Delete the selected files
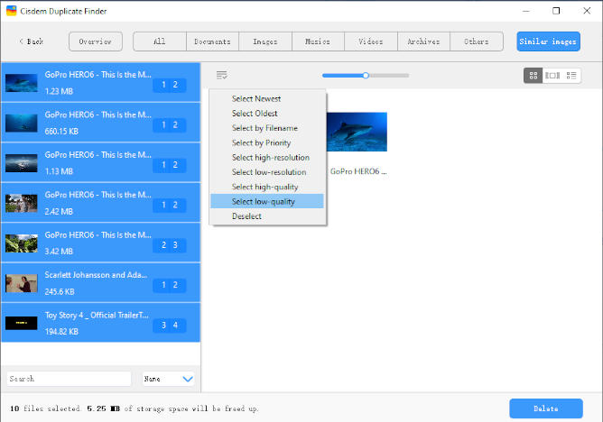 coord(546,408)
